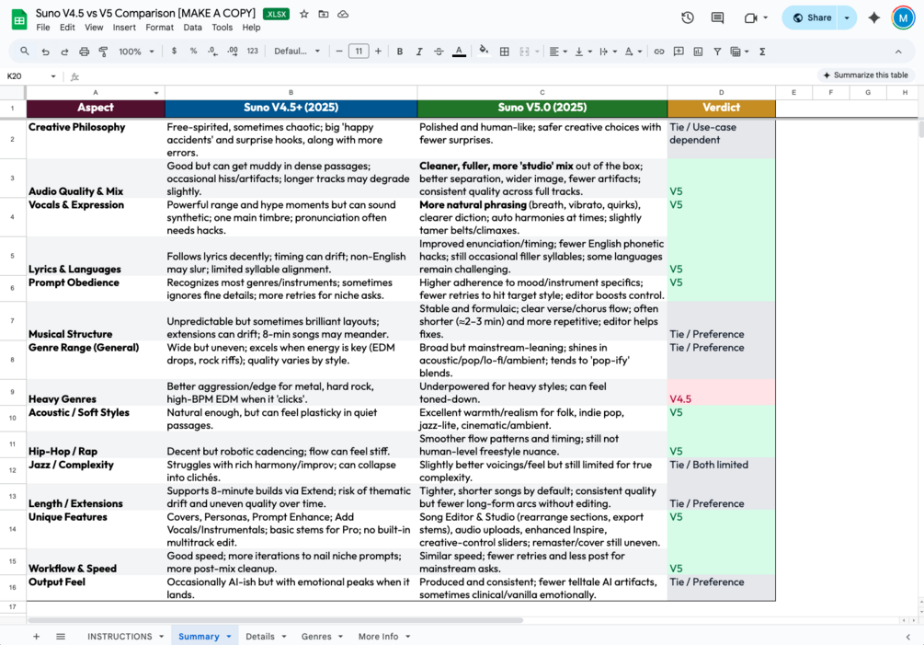The image size is (924, 645).
Task: Open more number formats (123)
Action: [x=252, y=52]
